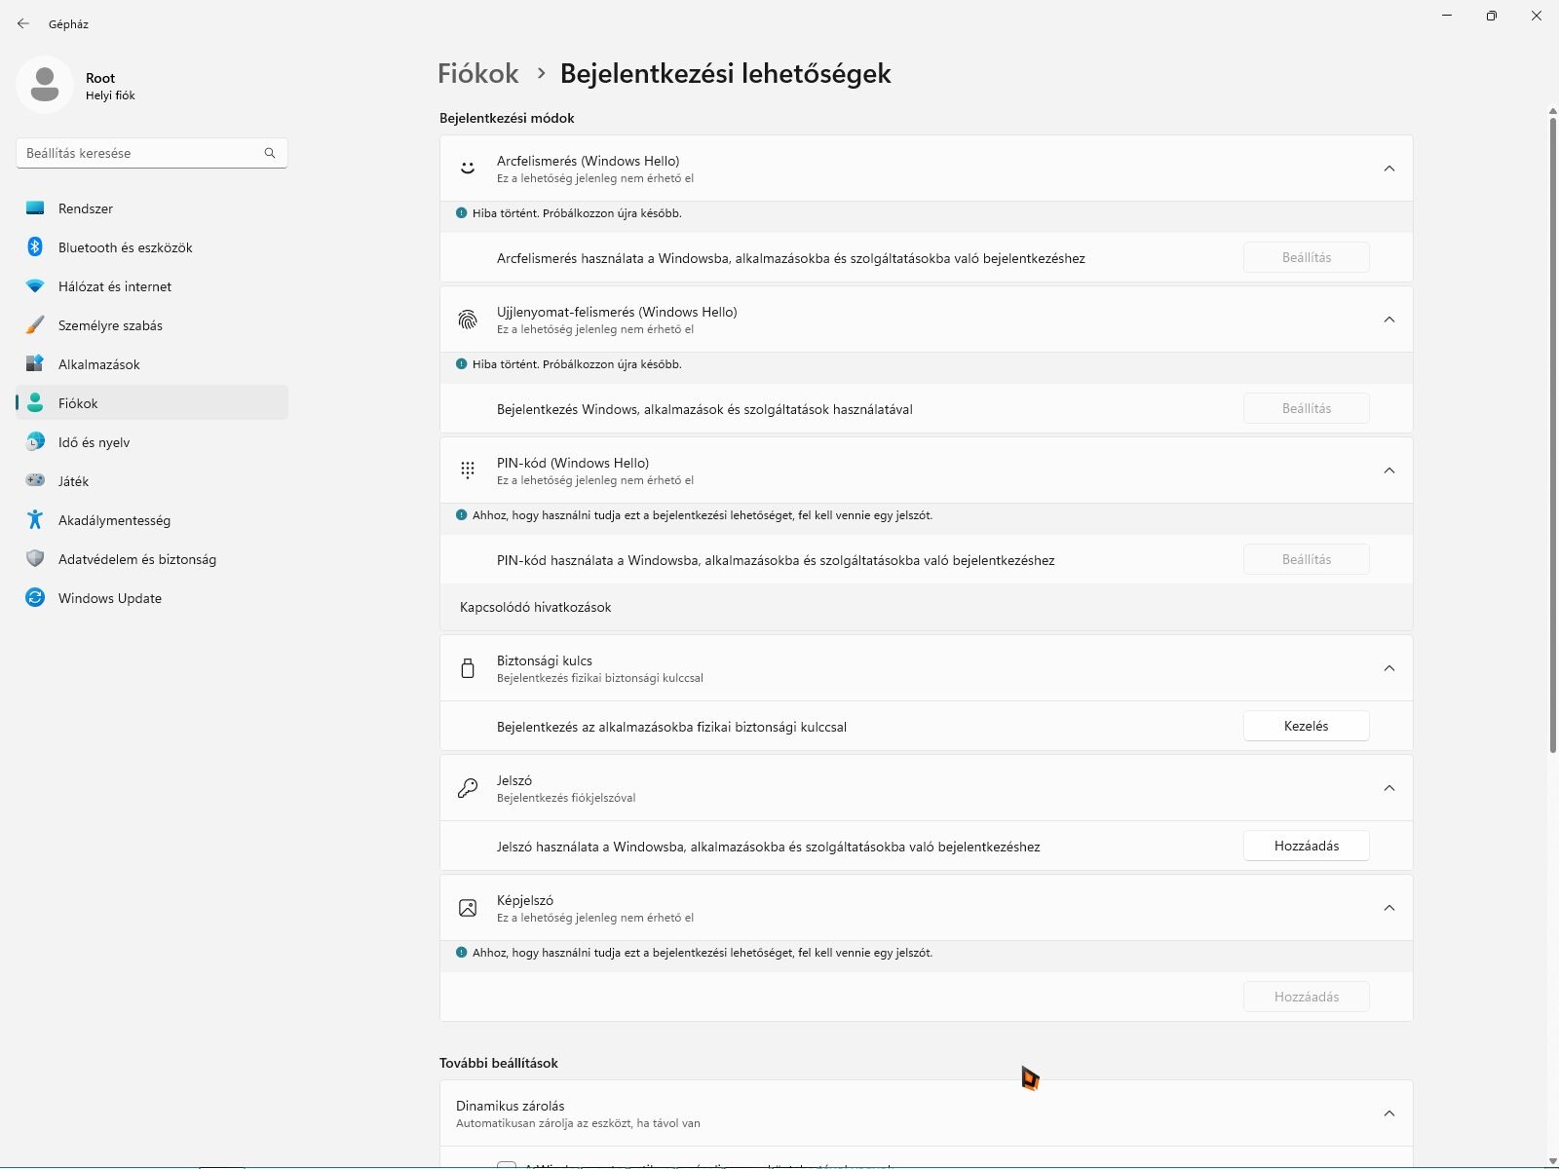Click info icon beside PIN-kód password notice
Viewport: 1559px width, 1169px height.
[462, 514]
